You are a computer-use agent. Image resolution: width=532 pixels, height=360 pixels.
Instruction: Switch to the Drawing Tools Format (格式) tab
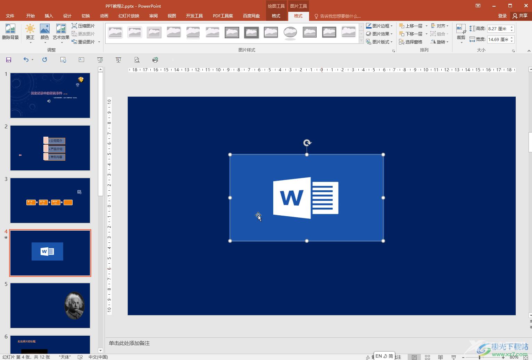coord(276,16)
